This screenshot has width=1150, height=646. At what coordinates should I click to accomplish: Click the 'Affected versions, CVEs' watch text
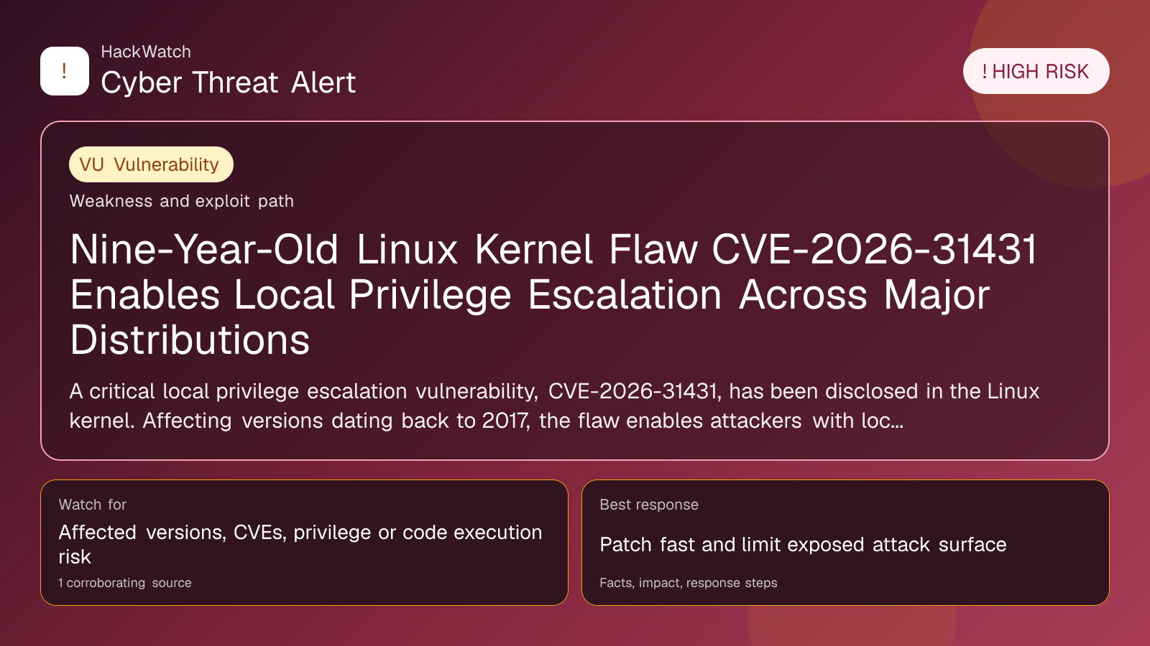pyautogui.click(x=300, y=533)
